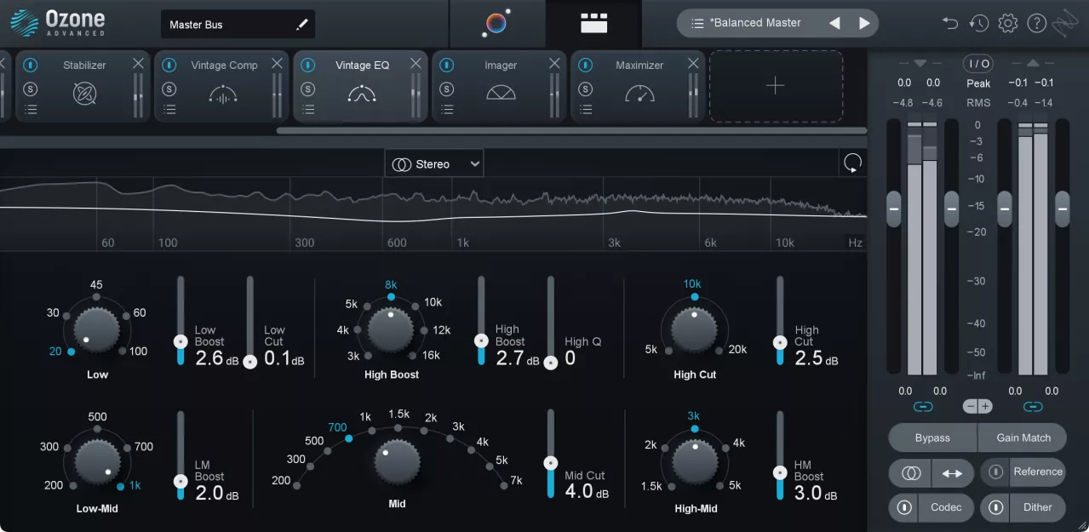Solo the Vintage EQ module
Image resolution: width=1089 pixels, height=532 pixels.
(308, 89)
